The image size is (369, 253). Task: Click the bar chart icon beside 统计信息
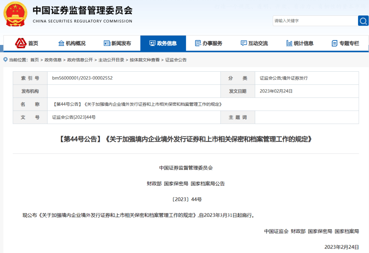(289, 43)
